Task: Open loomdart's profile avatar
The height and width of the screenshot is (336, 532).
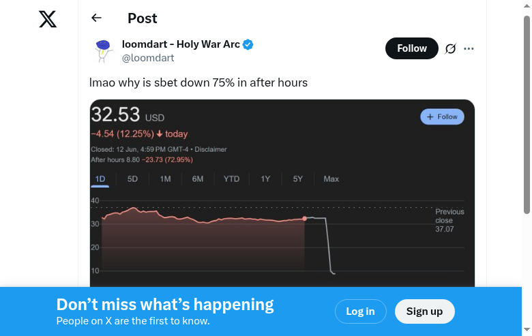Action: [x=103, y=51]
